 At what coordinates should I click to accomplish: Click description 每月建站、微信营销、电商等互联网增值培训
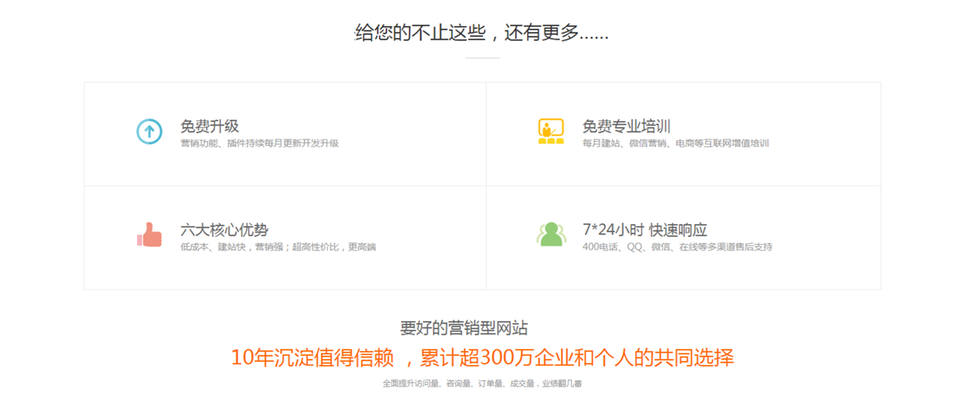click(x=675, y=144)
